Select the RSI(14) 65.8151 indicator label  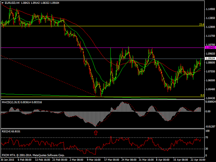click(11, 132)
